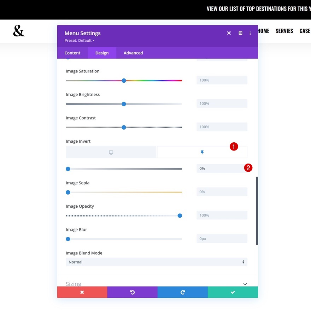Image resolution: width=311 pixels, height=313 pixels.
Task: Click the purple undo arrow button
Action: [132, 292]
